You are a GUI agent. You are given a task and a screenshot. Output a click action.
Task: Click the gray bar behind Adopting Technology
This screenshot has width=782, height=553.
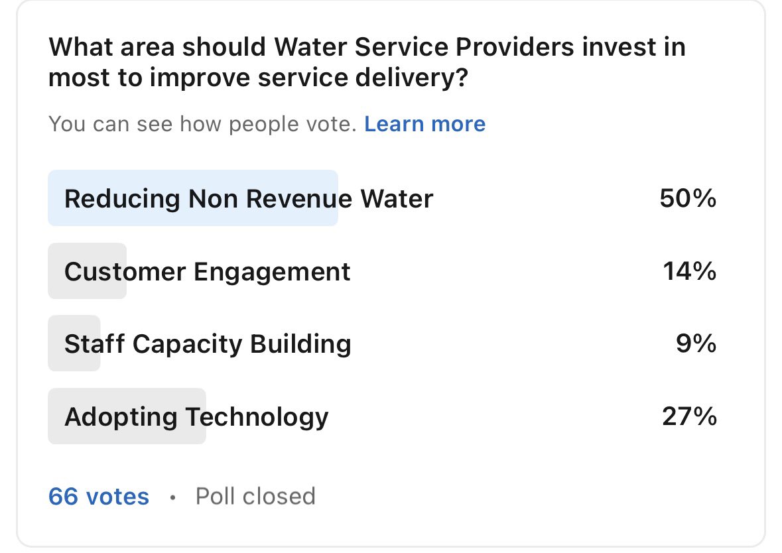[x=127, y=416]
